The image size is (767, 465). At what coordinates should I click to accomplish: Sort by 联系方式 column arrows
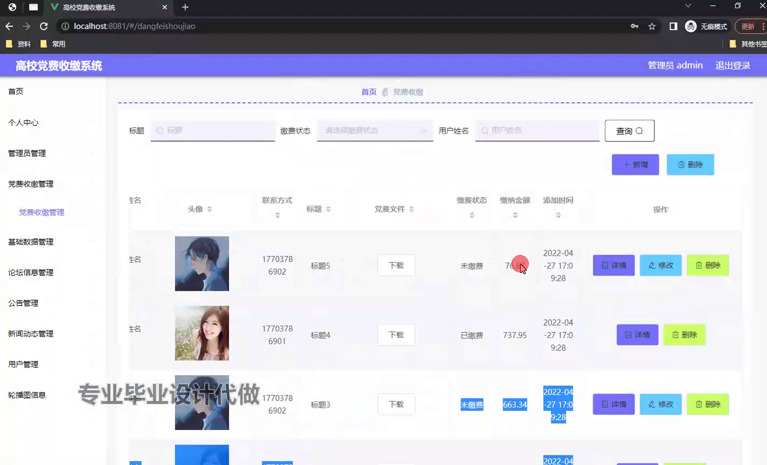click(277, 215)
